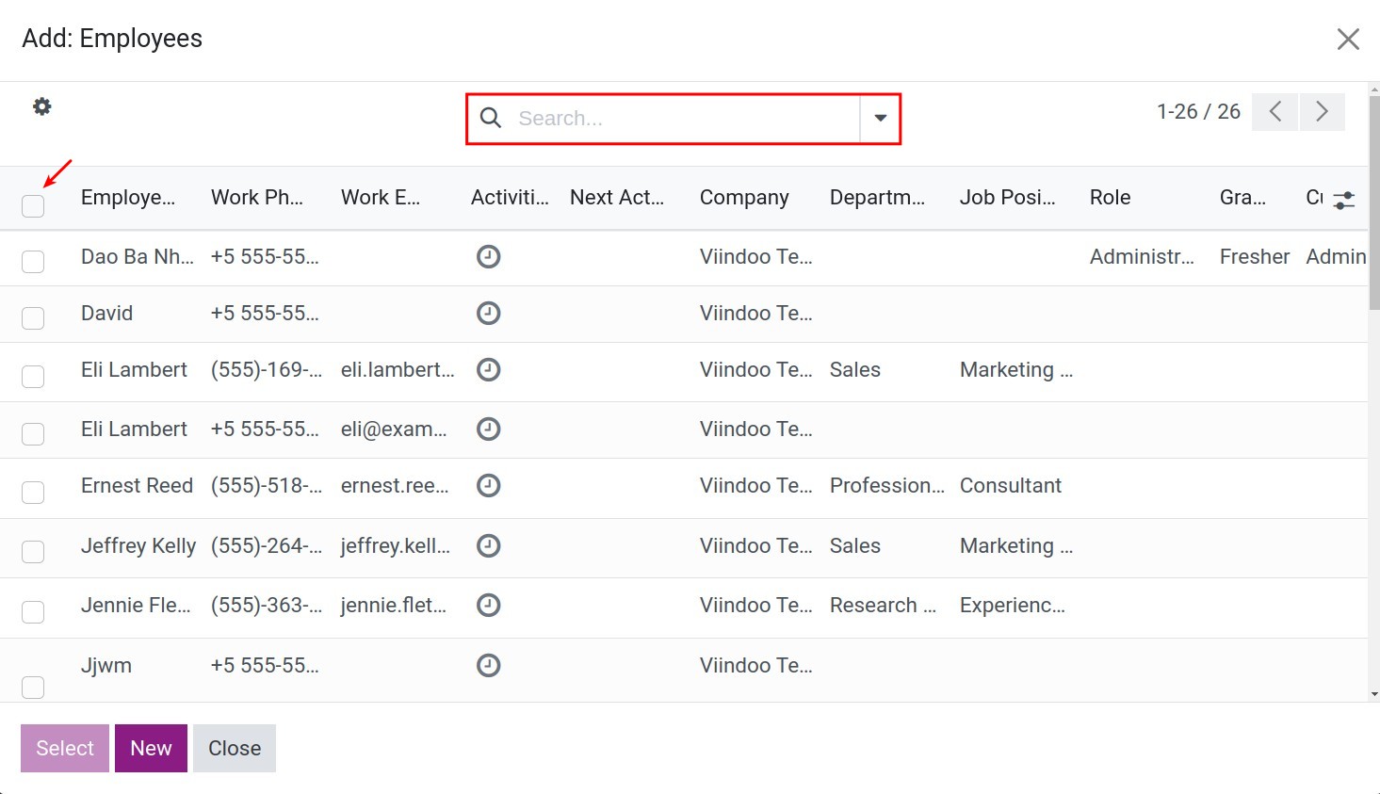Click the activity clock icon for Jjwm
Viewport: 1380px width, 794px height.
coord(489,665)
